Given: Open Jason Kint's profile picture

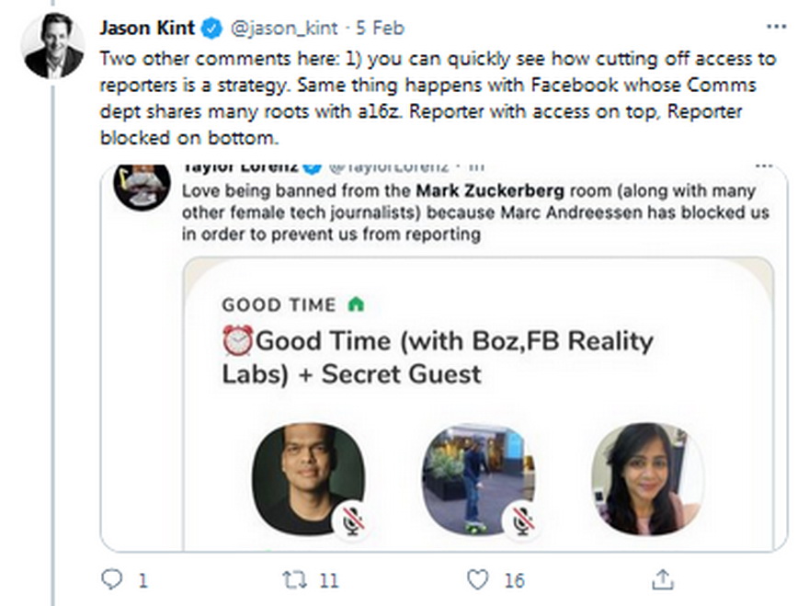Looking at the screenshot, I should pyautogui.click(x=53, y=47).
